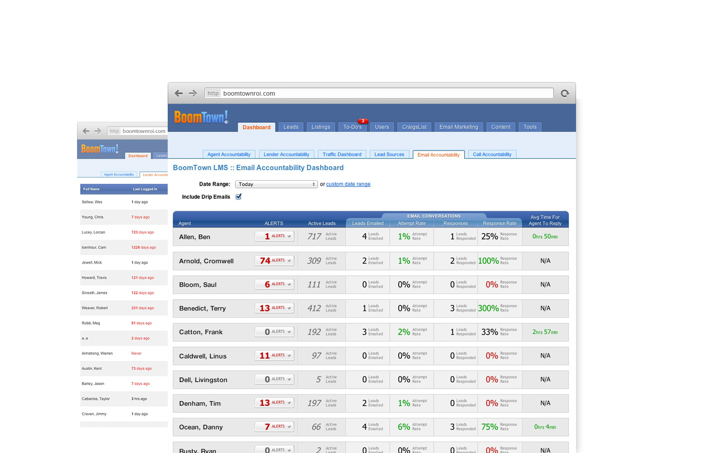Click agent name Allen, Ben

click(x=194, y=237)
